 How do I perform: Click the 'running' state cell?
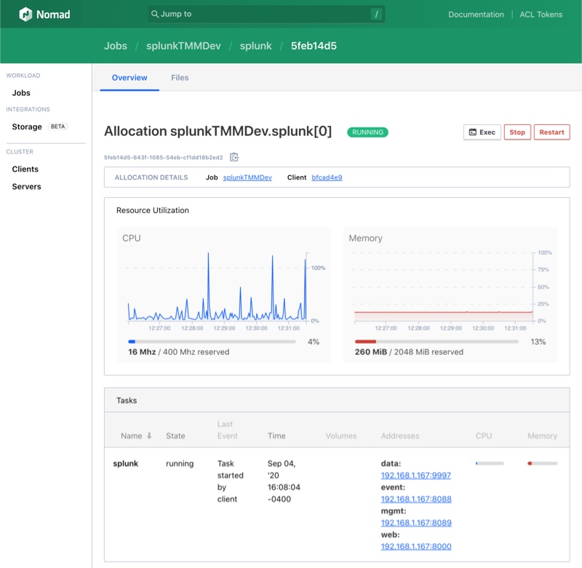180,463
